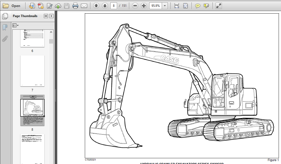Image resolution: width=281 pixels, height=164 pixels.
Task: Open the Attachments paperclip panel
Action: click(x=5, y=39)
